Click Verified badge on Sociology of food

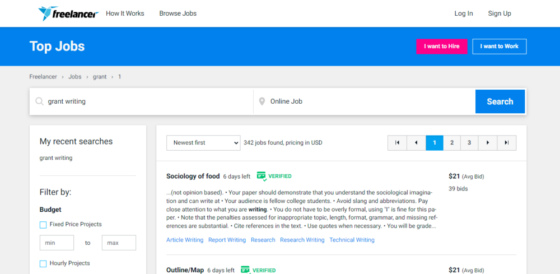point(274,176)
